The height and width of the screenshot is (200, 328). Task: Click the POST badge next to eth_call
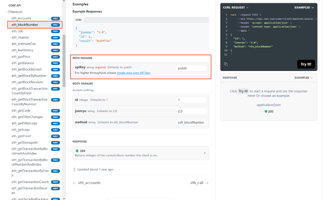[55, 31]
